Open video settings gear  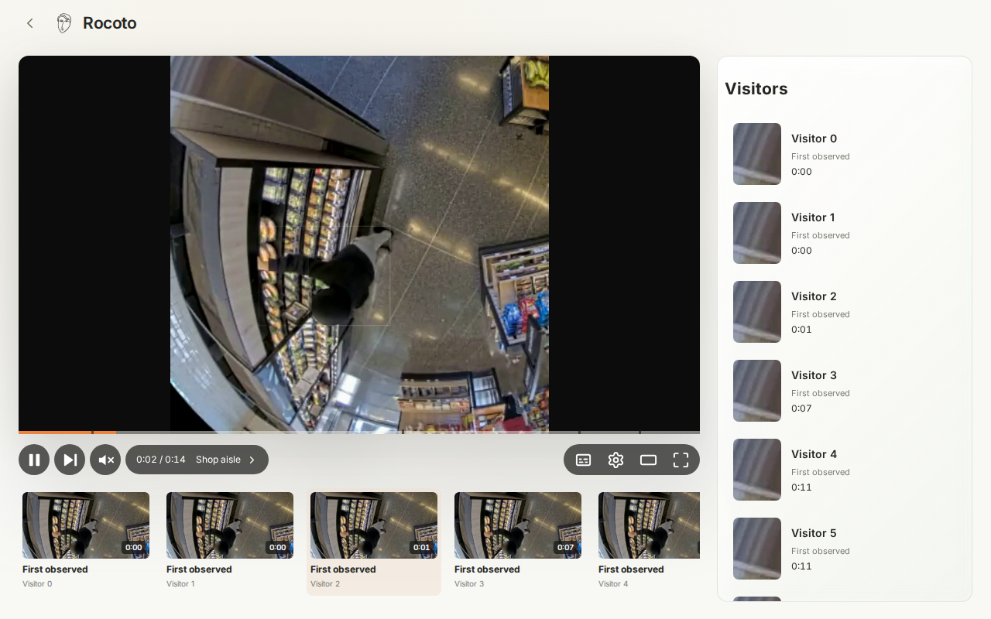(x=616, y=460)
